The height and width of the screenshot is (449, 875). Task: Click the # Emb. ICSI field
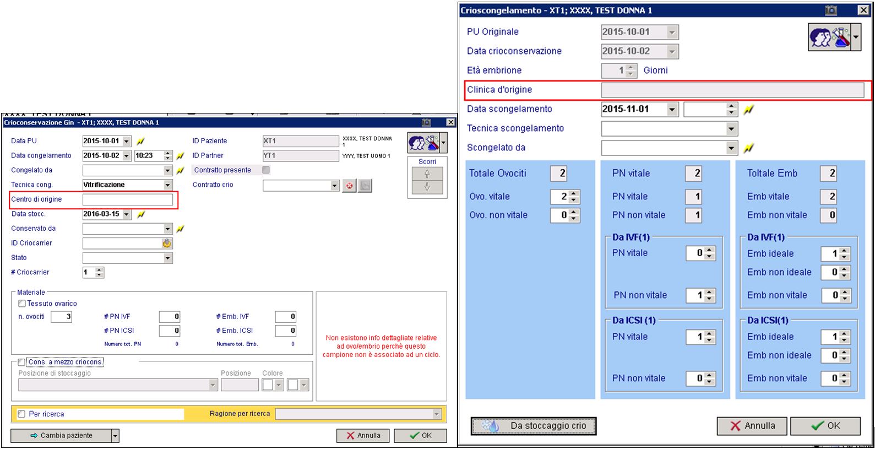(286, 331)
